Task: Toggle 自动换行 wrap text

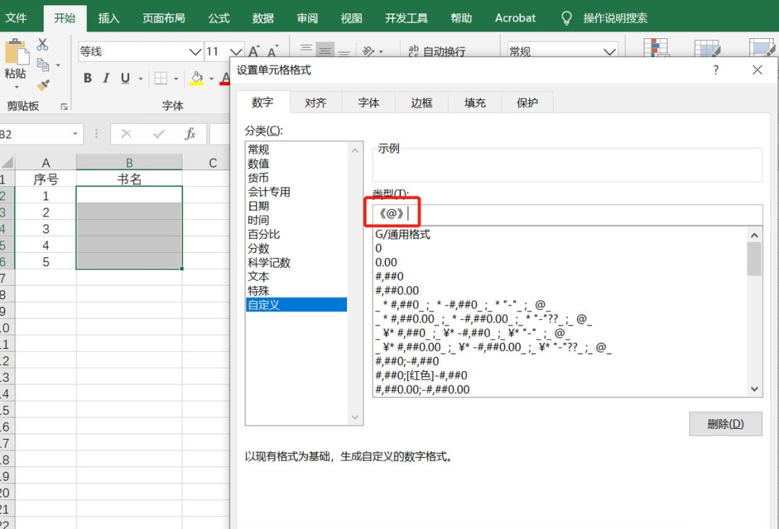Action: [436, 51]
